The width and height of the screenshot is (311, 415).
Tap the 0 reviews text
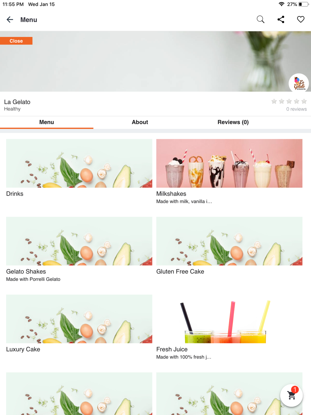(296, 109)
